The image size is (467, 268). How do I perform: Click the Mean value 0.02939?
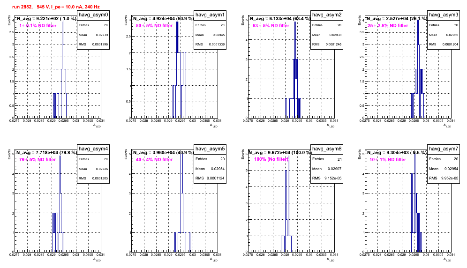coord(102,35)
